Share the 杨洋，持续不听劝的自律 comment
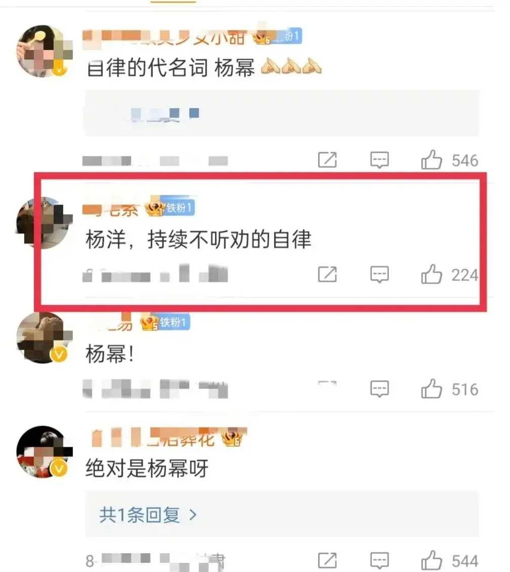 point(327,274)
